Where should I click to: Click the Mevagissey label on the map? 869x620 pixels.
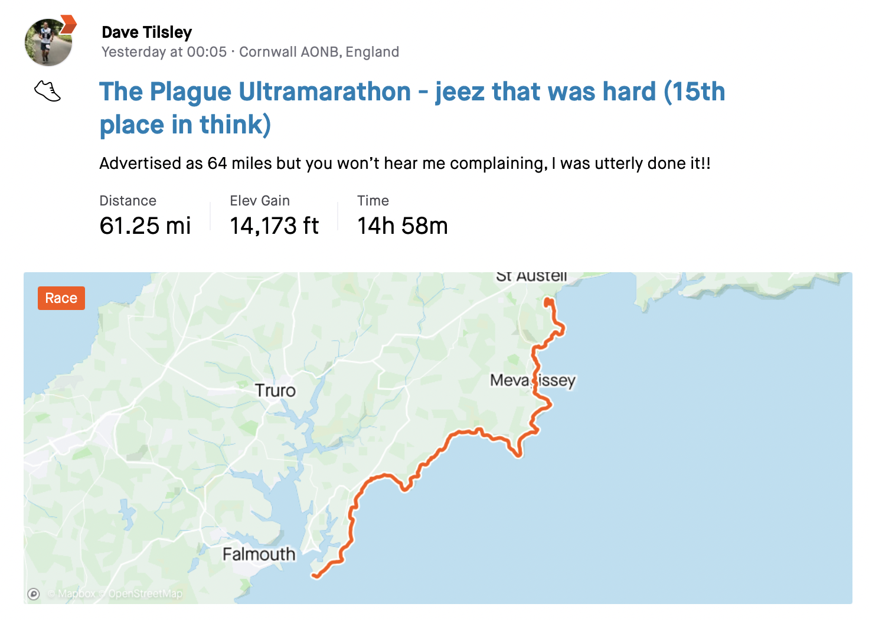pos(532,380)
